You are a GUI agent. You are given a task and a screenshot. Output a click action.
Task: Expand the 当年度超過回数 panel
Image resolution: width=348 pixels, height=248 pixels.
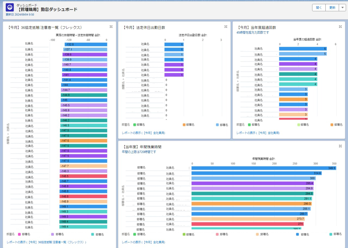(340, 27)
